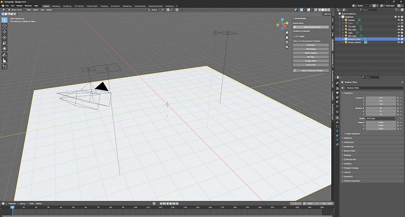This screenshot has height=217, width=405.
Task: Click the Reset Compositor Nodes button
Action: click(x=310, y=70)
